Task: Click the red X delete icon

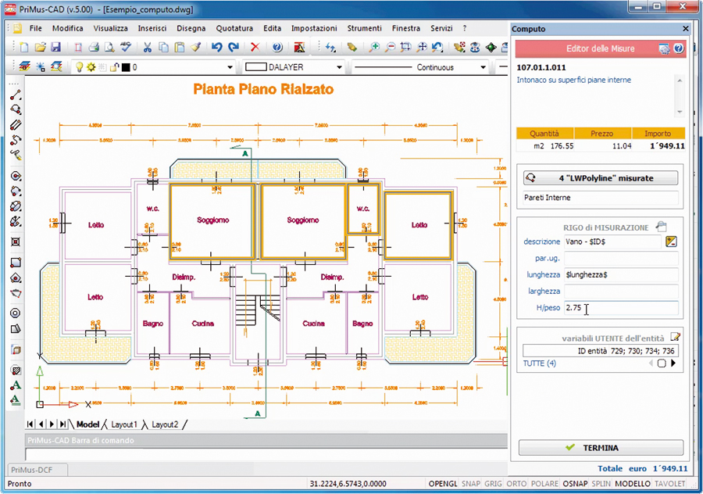Action: point(255,47)
